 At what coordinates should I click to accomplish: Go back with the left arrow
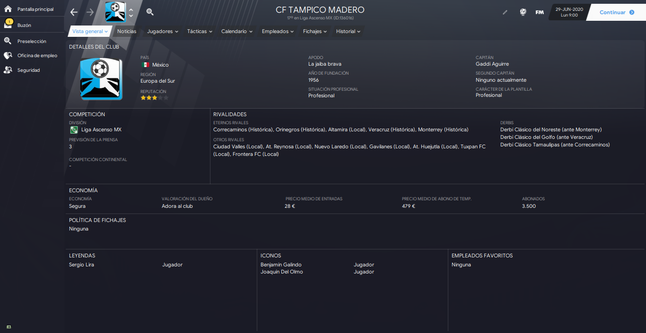point(74,12)
